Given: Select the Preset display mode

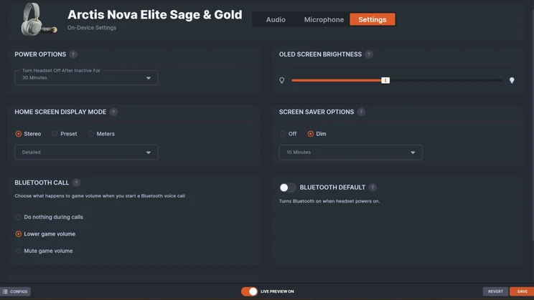Looking at the screenshot, I should [65, 134].
